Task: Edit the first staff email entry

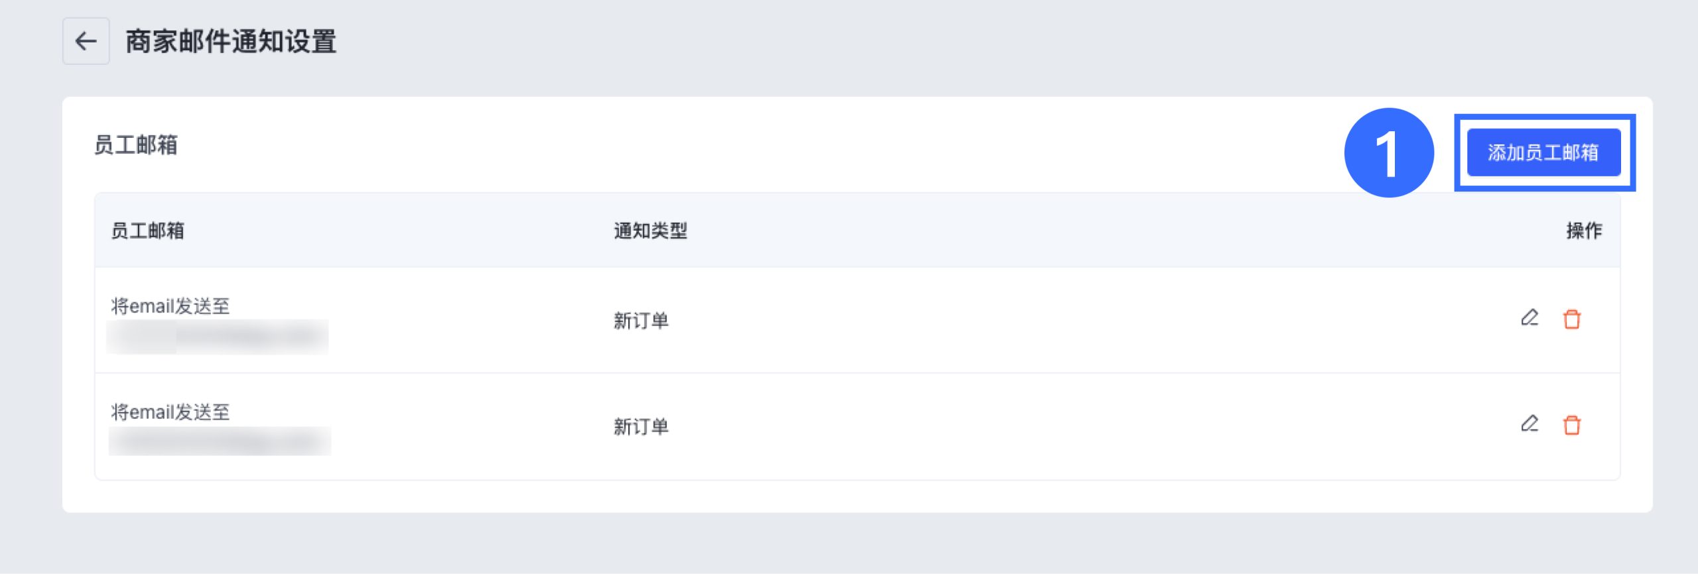Action: (x=1529, y=318)
